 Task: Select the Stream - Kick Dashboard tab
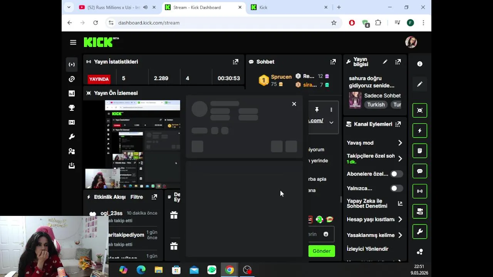tap(203, 7)
